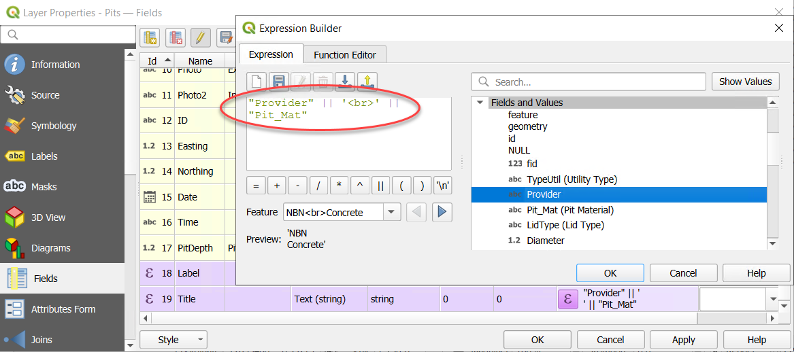Click Delete field icon in Layer Properties toolbar
Viewport: 794px width, 352px height.
pyautogui.click(x=176, y=38)
